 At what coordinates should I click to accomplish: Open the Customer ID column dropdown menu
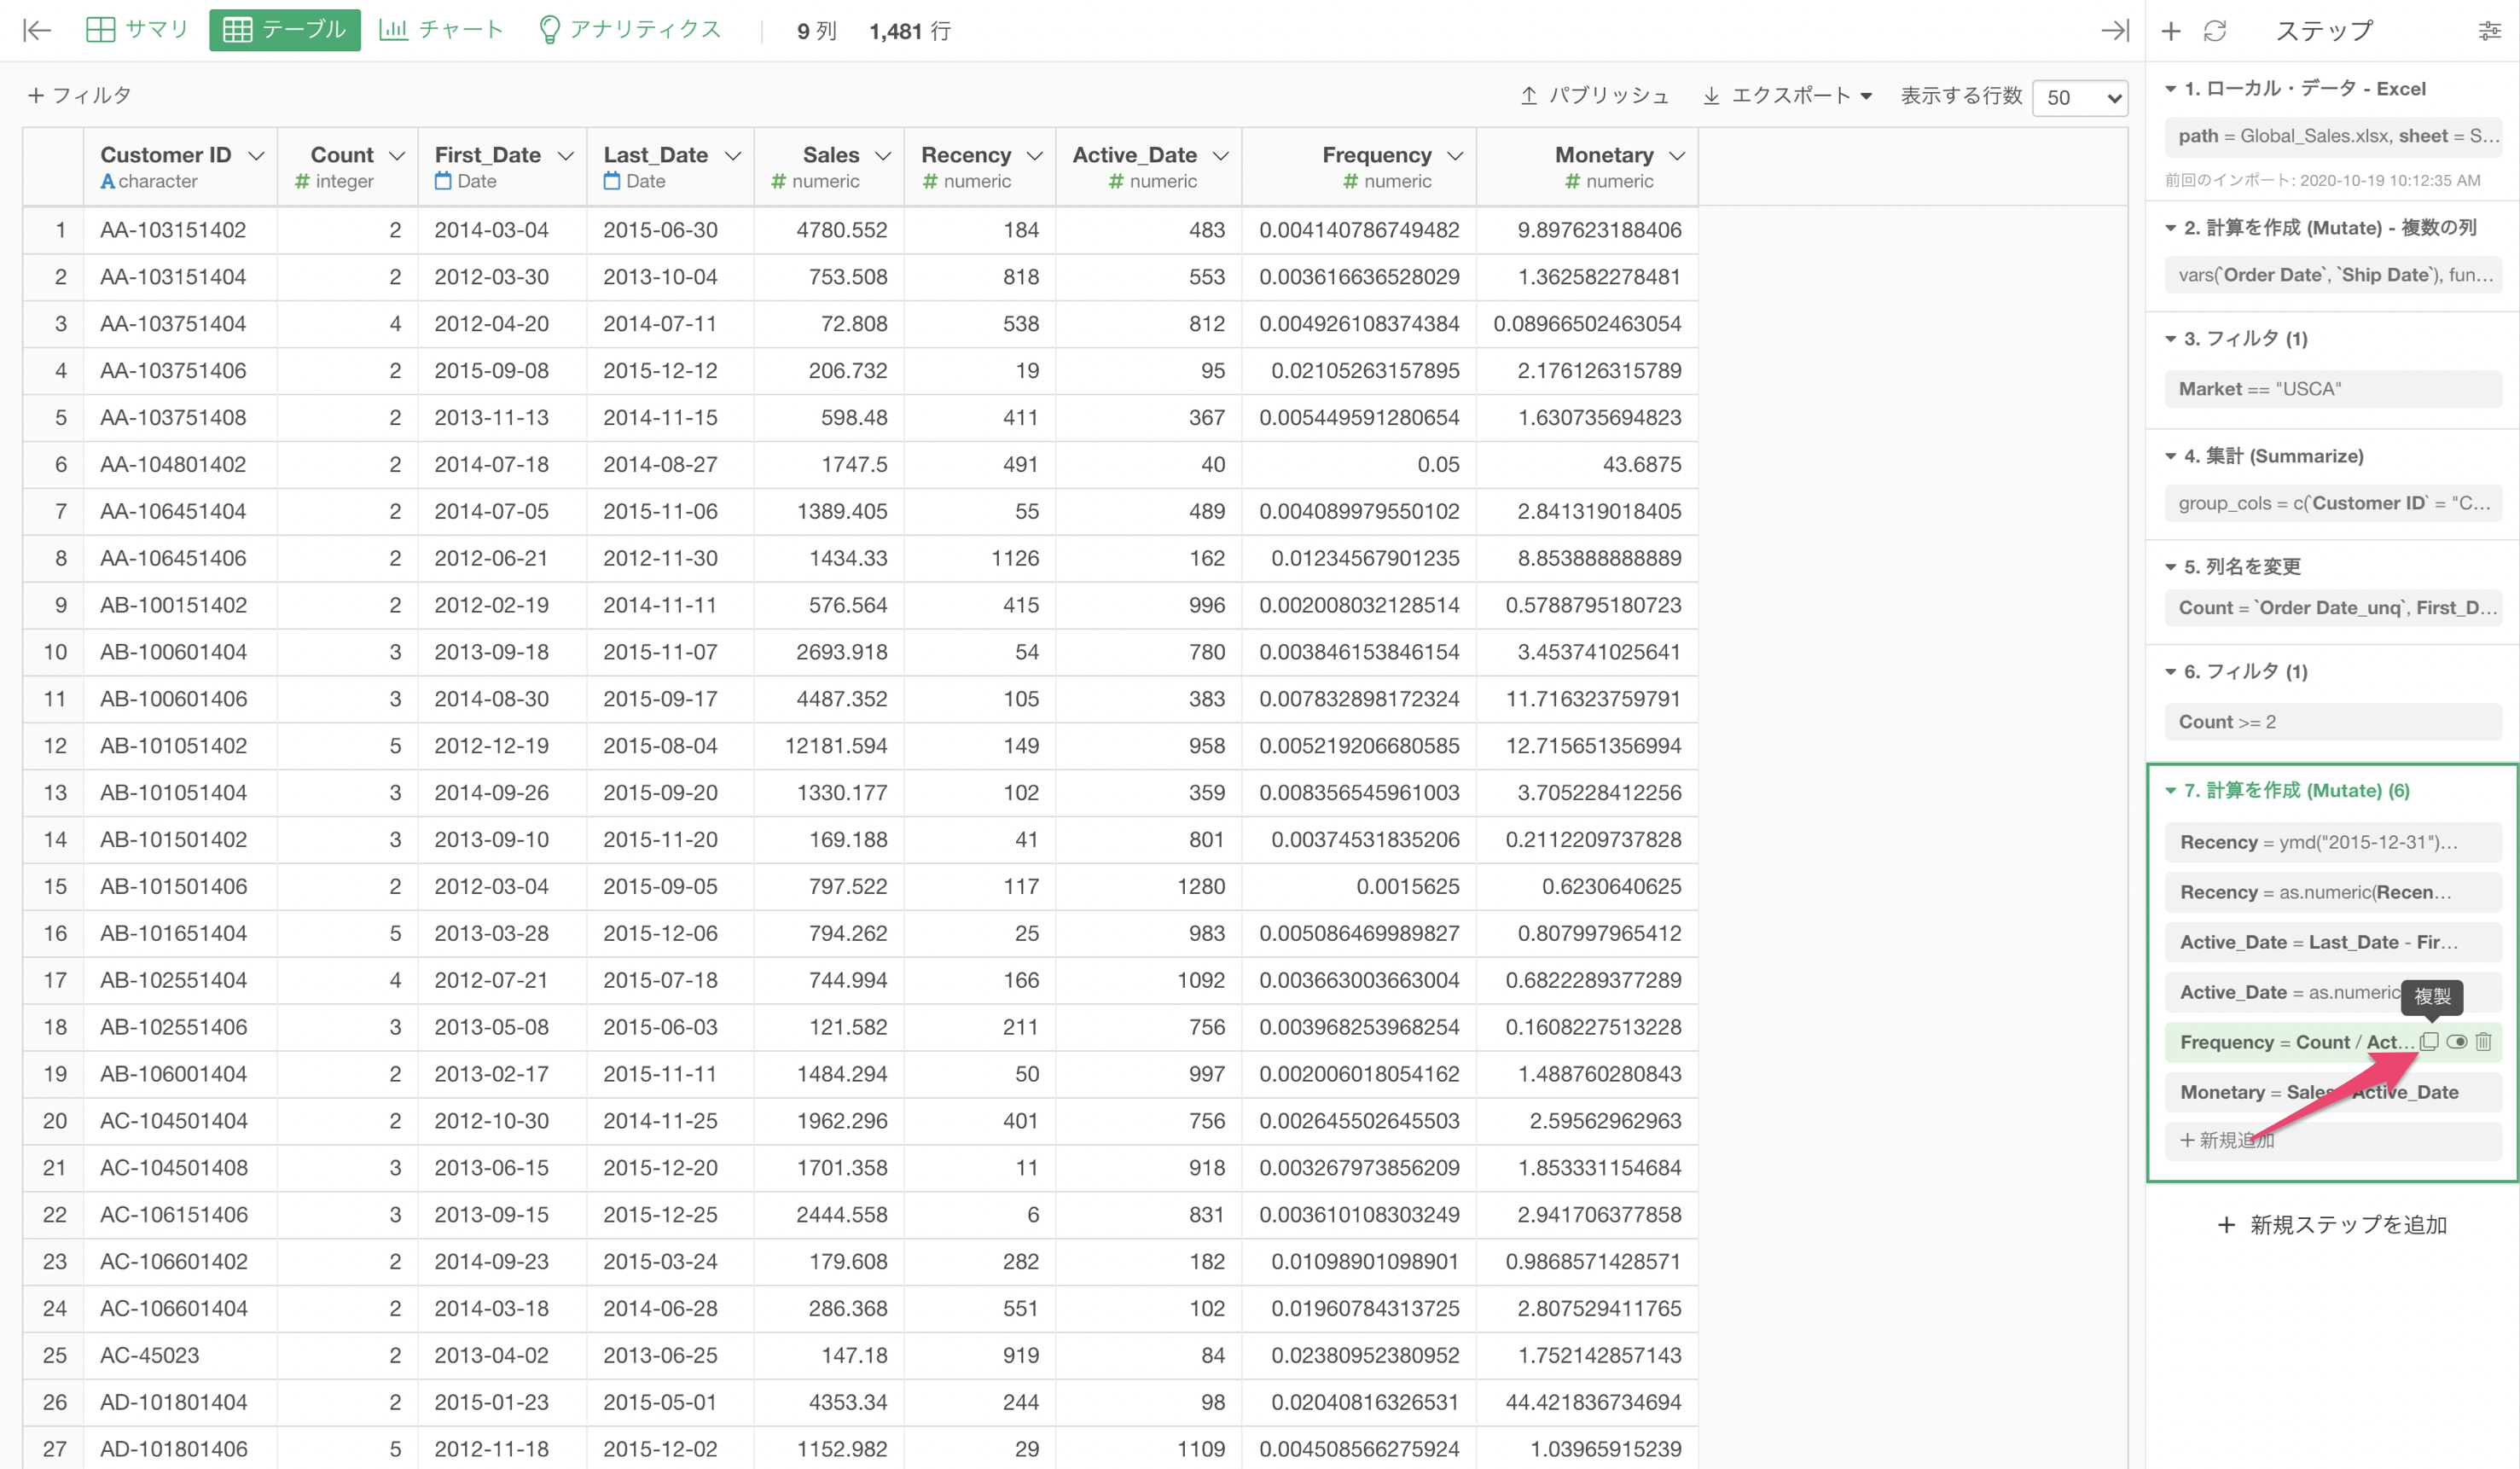point(256,155)
